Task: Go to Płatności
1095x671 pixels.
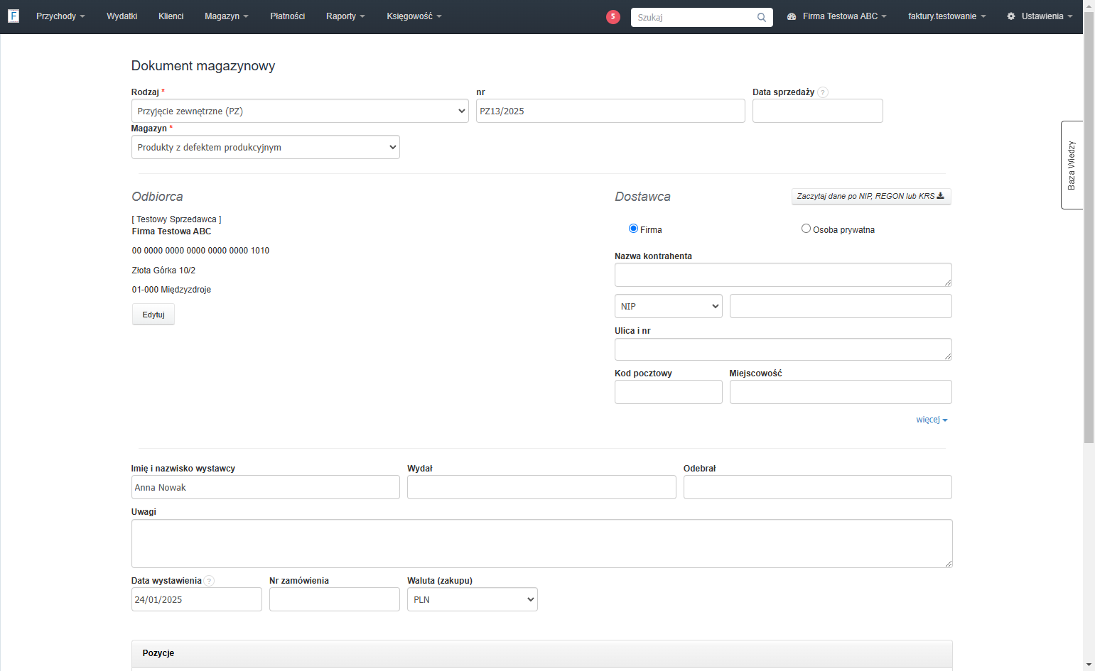Action: (288, 16)
